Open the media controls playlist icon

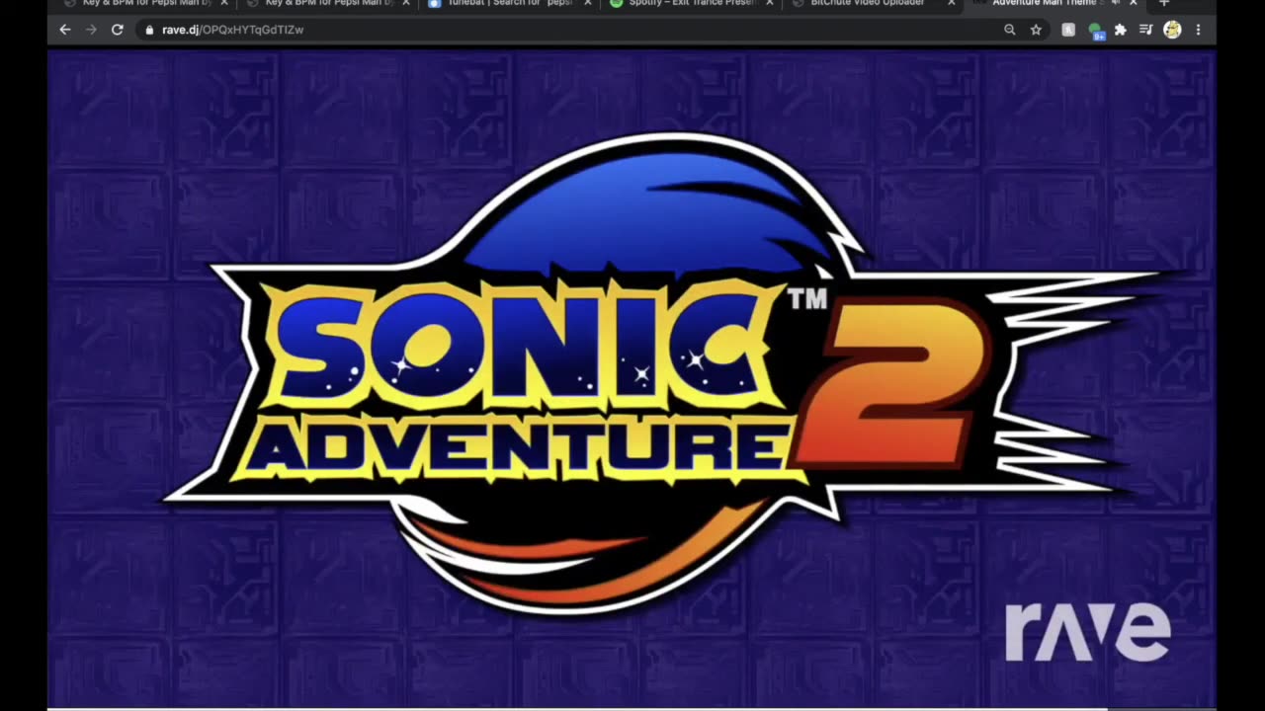pos(1145,30)
